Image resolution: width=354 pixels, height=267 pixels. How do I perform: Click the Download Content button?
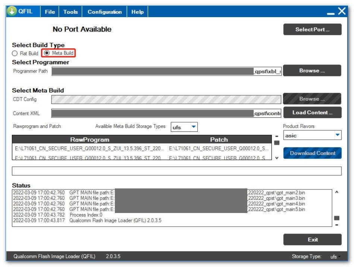point(313,153)
